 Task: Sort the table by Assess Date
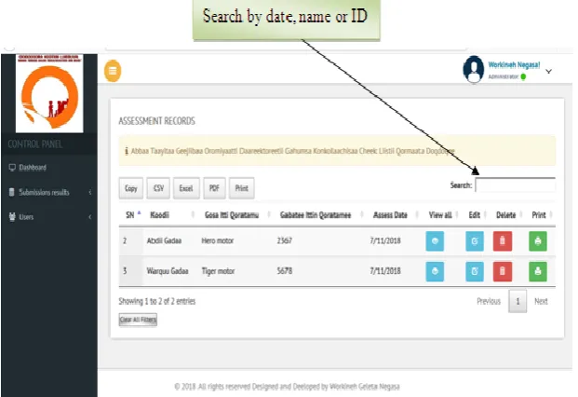tap(390, 214)
